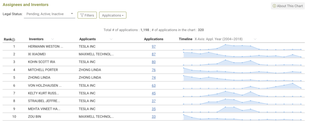Click the Inventors column header text

point(36,39)
